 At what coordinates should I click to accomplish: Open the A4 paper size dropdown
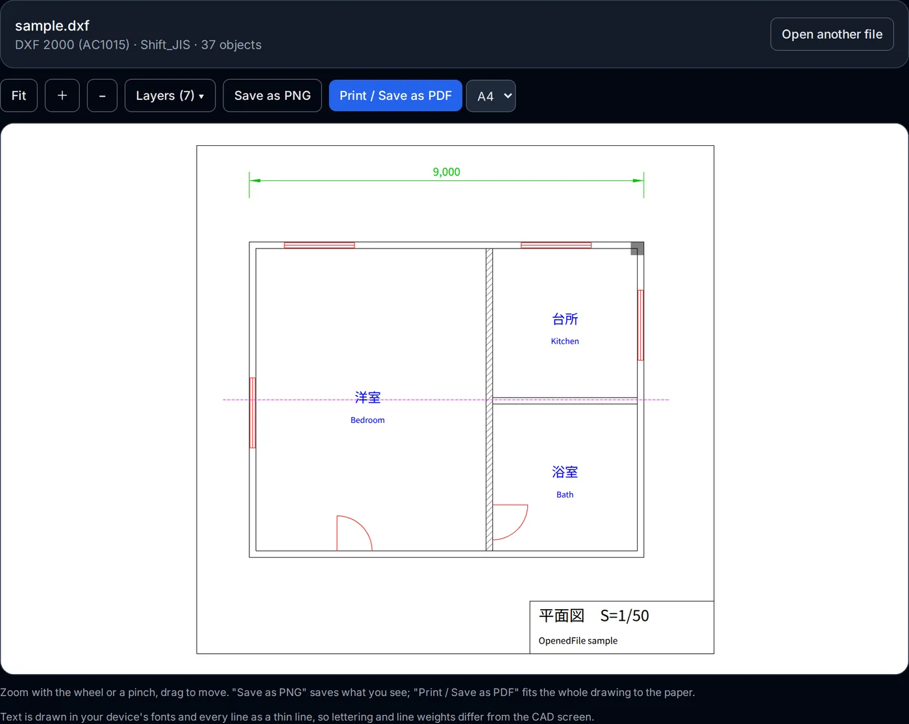tap(491, 96)
